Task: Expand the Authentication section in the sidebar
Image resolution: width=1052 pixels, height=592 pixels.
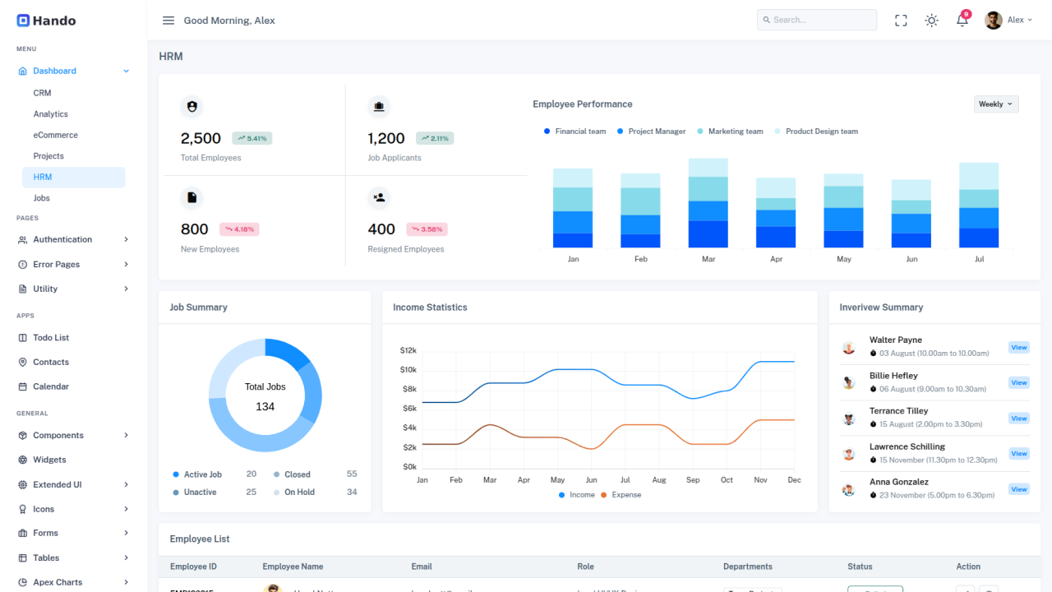Action: pos(62,239)
